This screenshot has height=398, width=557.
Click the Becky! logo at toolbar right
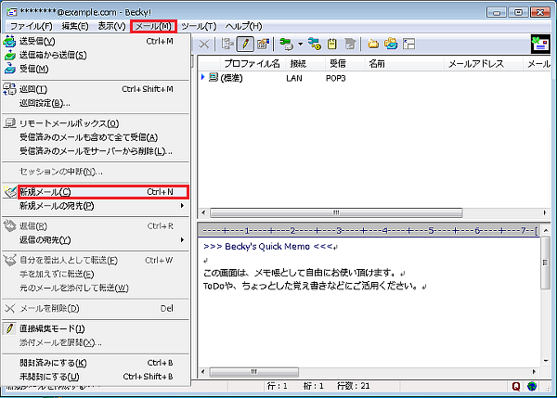(x=540, y=45)
